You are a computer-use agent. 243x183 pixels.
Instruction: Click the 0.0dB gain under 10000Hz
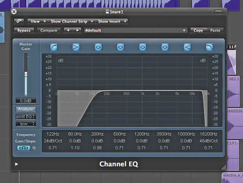(186, 141)
